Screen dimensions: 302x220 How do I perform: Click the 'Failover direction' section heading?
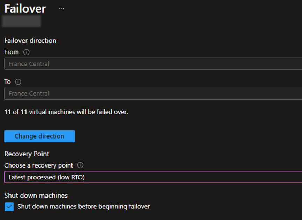(30, 41)
